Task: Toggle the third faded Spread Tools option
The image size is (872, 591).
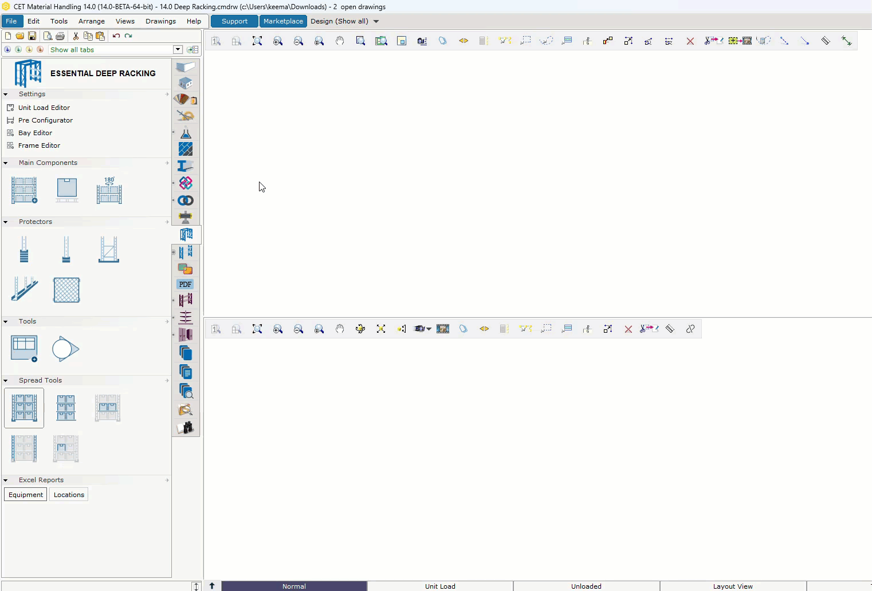Action: coord(108,408)
